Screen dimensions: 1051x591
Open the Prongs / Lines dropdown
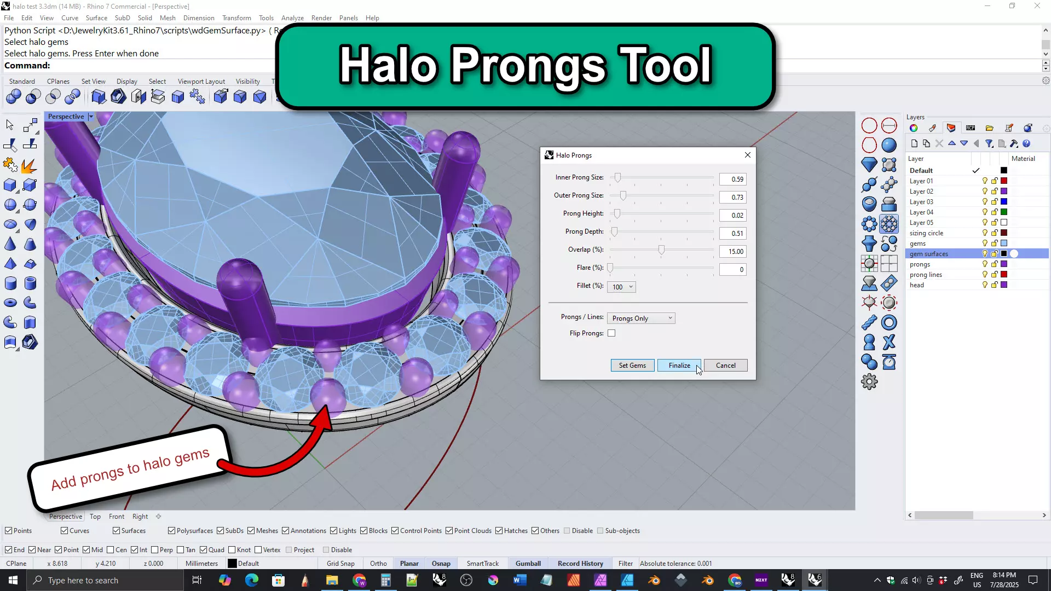tap(641, 318)
